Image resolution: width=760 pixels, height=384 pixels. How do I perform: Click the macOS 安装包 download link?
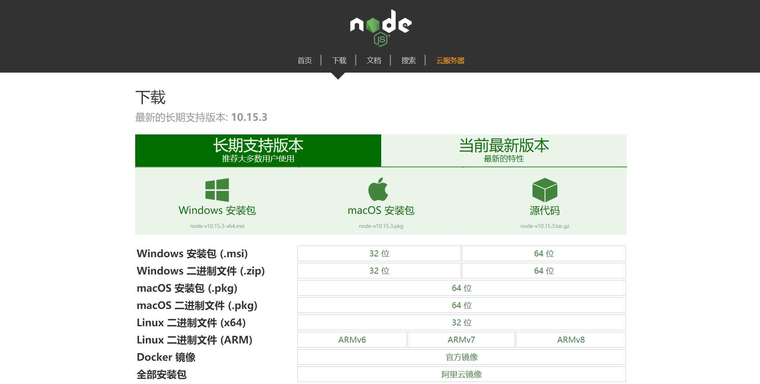381,210
